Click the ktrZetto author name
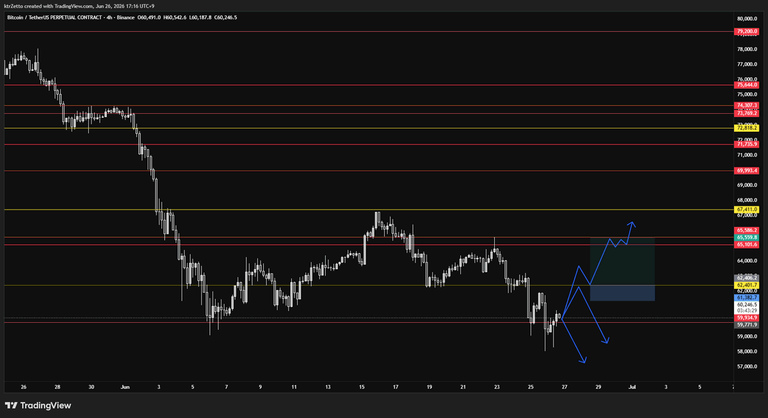 tap(13, 6)
